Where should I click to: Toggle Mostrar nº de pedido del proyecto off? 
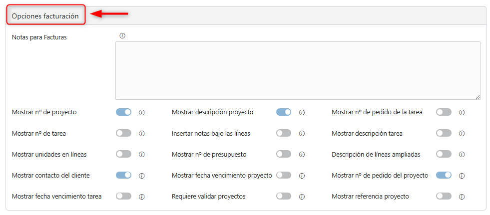(444, 175)
